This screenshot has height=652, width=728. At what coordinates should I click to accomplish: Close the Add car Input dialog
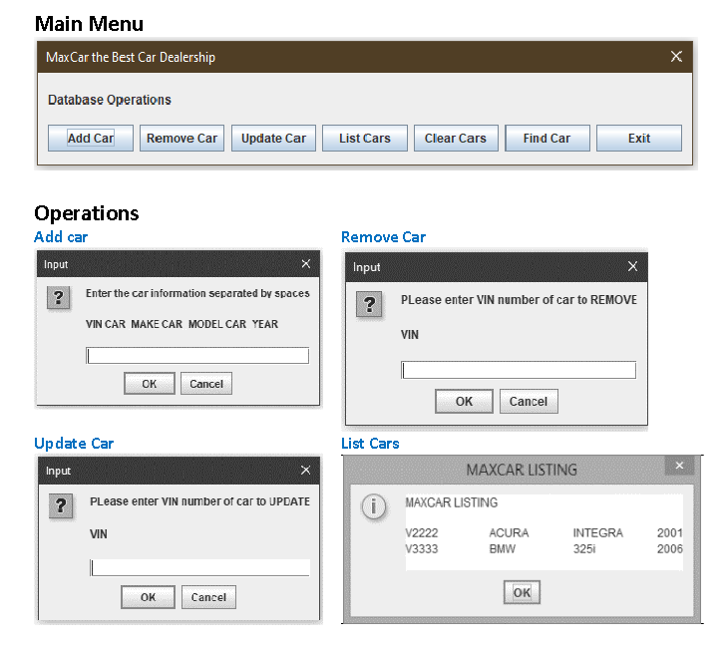305,263
